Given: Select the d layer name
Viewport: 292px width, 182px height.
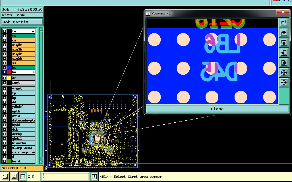Looking at the screenshot, I should (23, 157).
